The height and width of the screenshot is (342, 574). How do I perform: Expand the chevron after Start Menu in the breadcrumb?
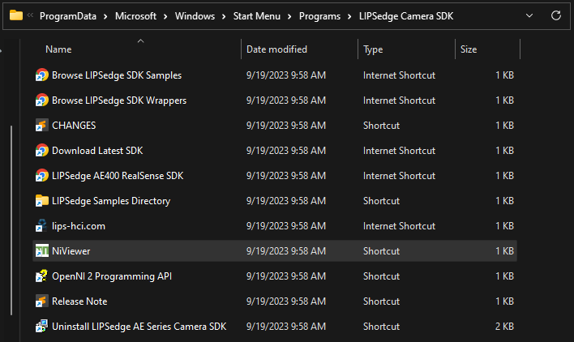pos(289,16)
